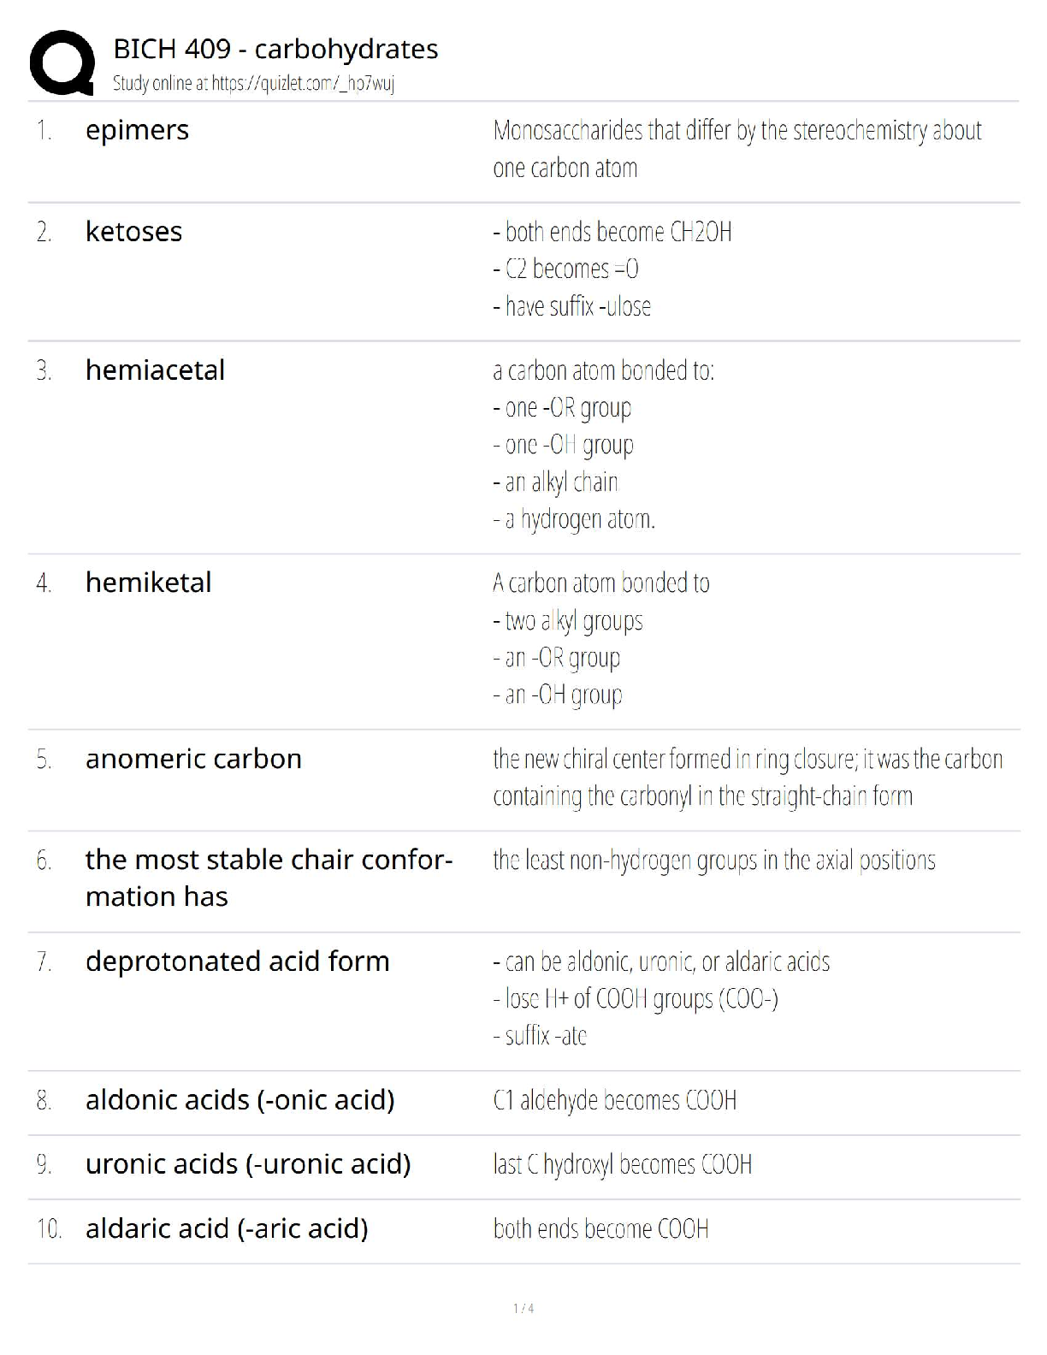This screenshot has width=1047, height=1355.
Task: Click "aldonic acids (-onic acid)" term
Action: 240,1100
